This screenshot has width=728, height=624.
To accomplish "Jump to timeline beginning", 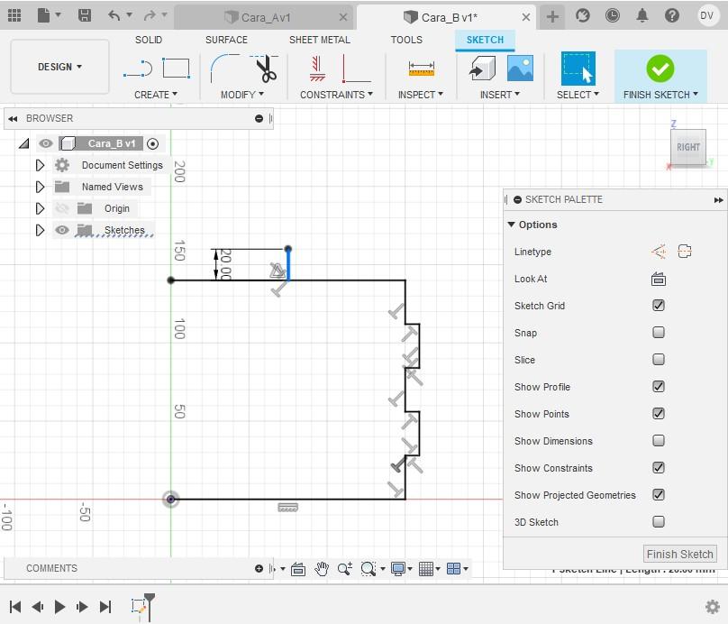I will click(15, 606).
